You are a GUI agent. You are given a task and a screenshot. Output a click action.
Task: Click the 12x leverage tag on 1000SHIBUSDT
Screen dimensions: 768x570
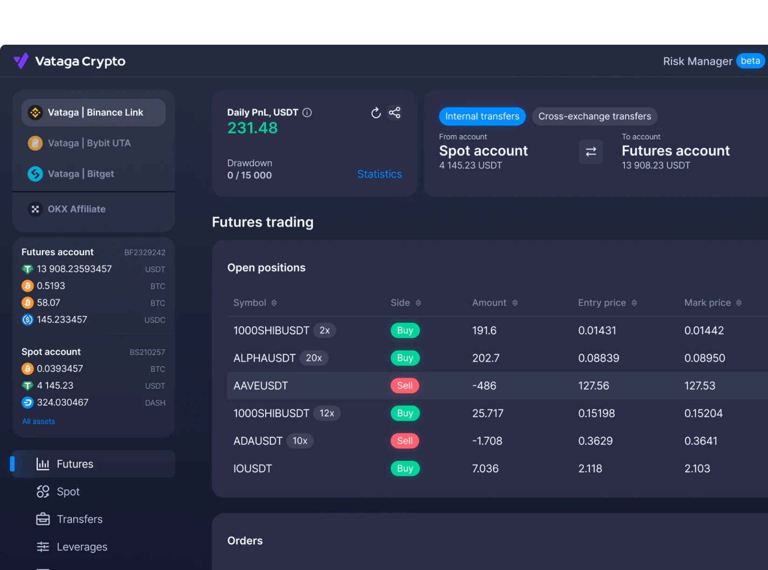327,414
